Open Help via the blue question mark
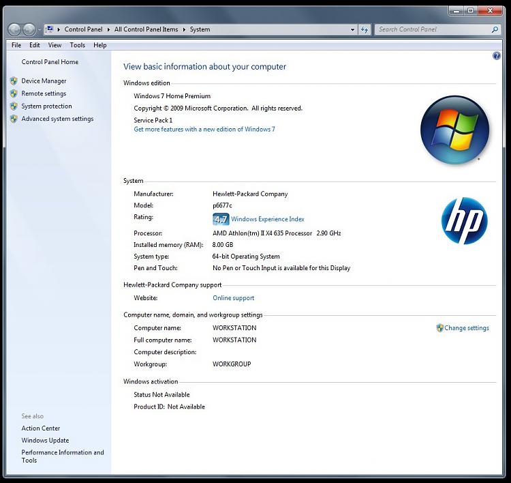Image resolution: width=511 pixels, height=483 pixels. coord(496,56)
